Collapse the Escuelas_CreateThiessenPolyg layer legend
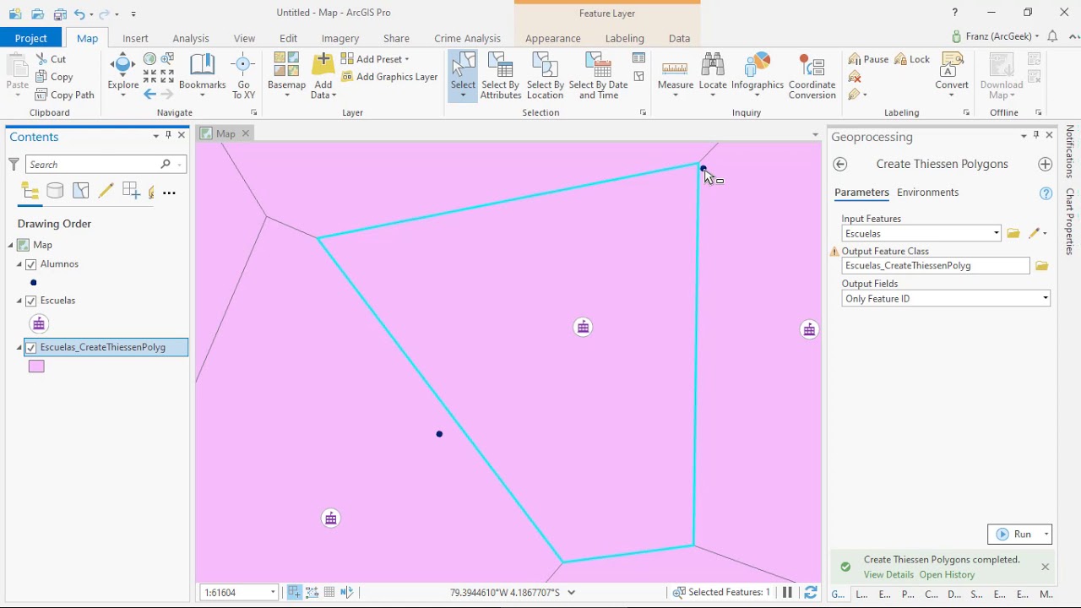1081x608 pixels. tap(19, 347)
